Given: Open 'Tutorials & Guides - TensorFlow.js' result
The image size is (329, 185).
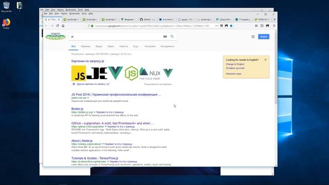Looking at the screenshot, I should click(95, 158).
